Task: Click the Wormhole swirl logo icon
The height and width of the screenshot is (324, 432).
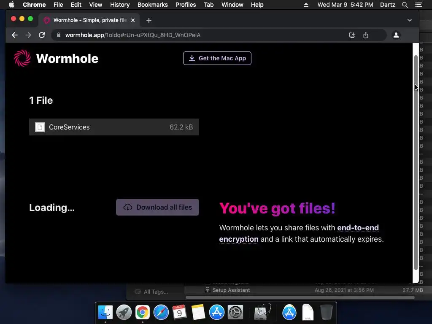Action: point(22,58)
